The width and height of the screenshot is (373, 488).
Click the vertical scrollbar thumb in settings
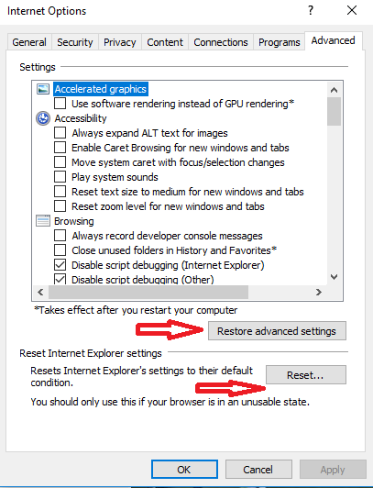pyautogui.click(x=335, y=111)
